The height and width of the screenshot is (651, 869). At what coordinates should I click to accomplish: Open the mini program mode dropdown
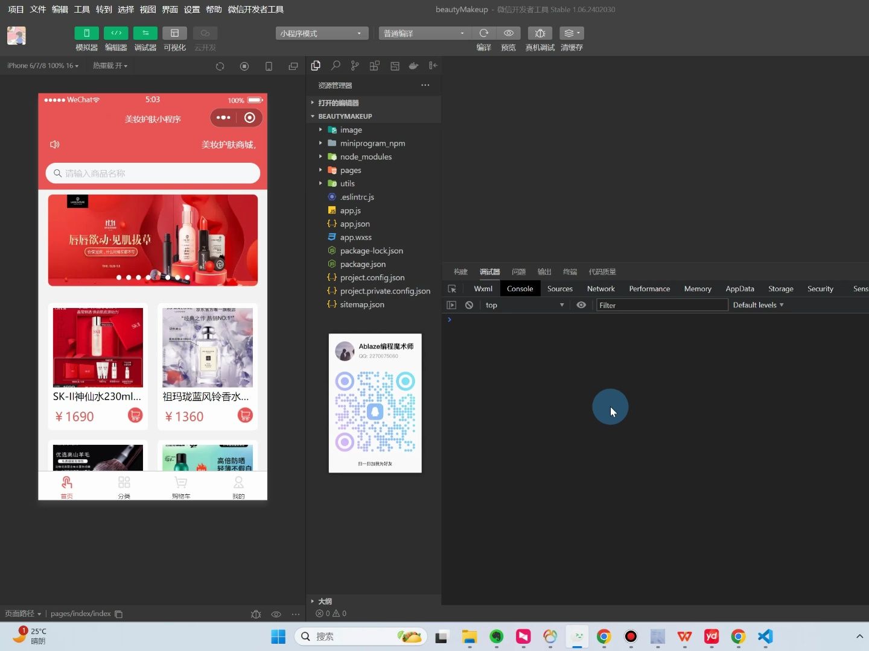coord(322,33)
